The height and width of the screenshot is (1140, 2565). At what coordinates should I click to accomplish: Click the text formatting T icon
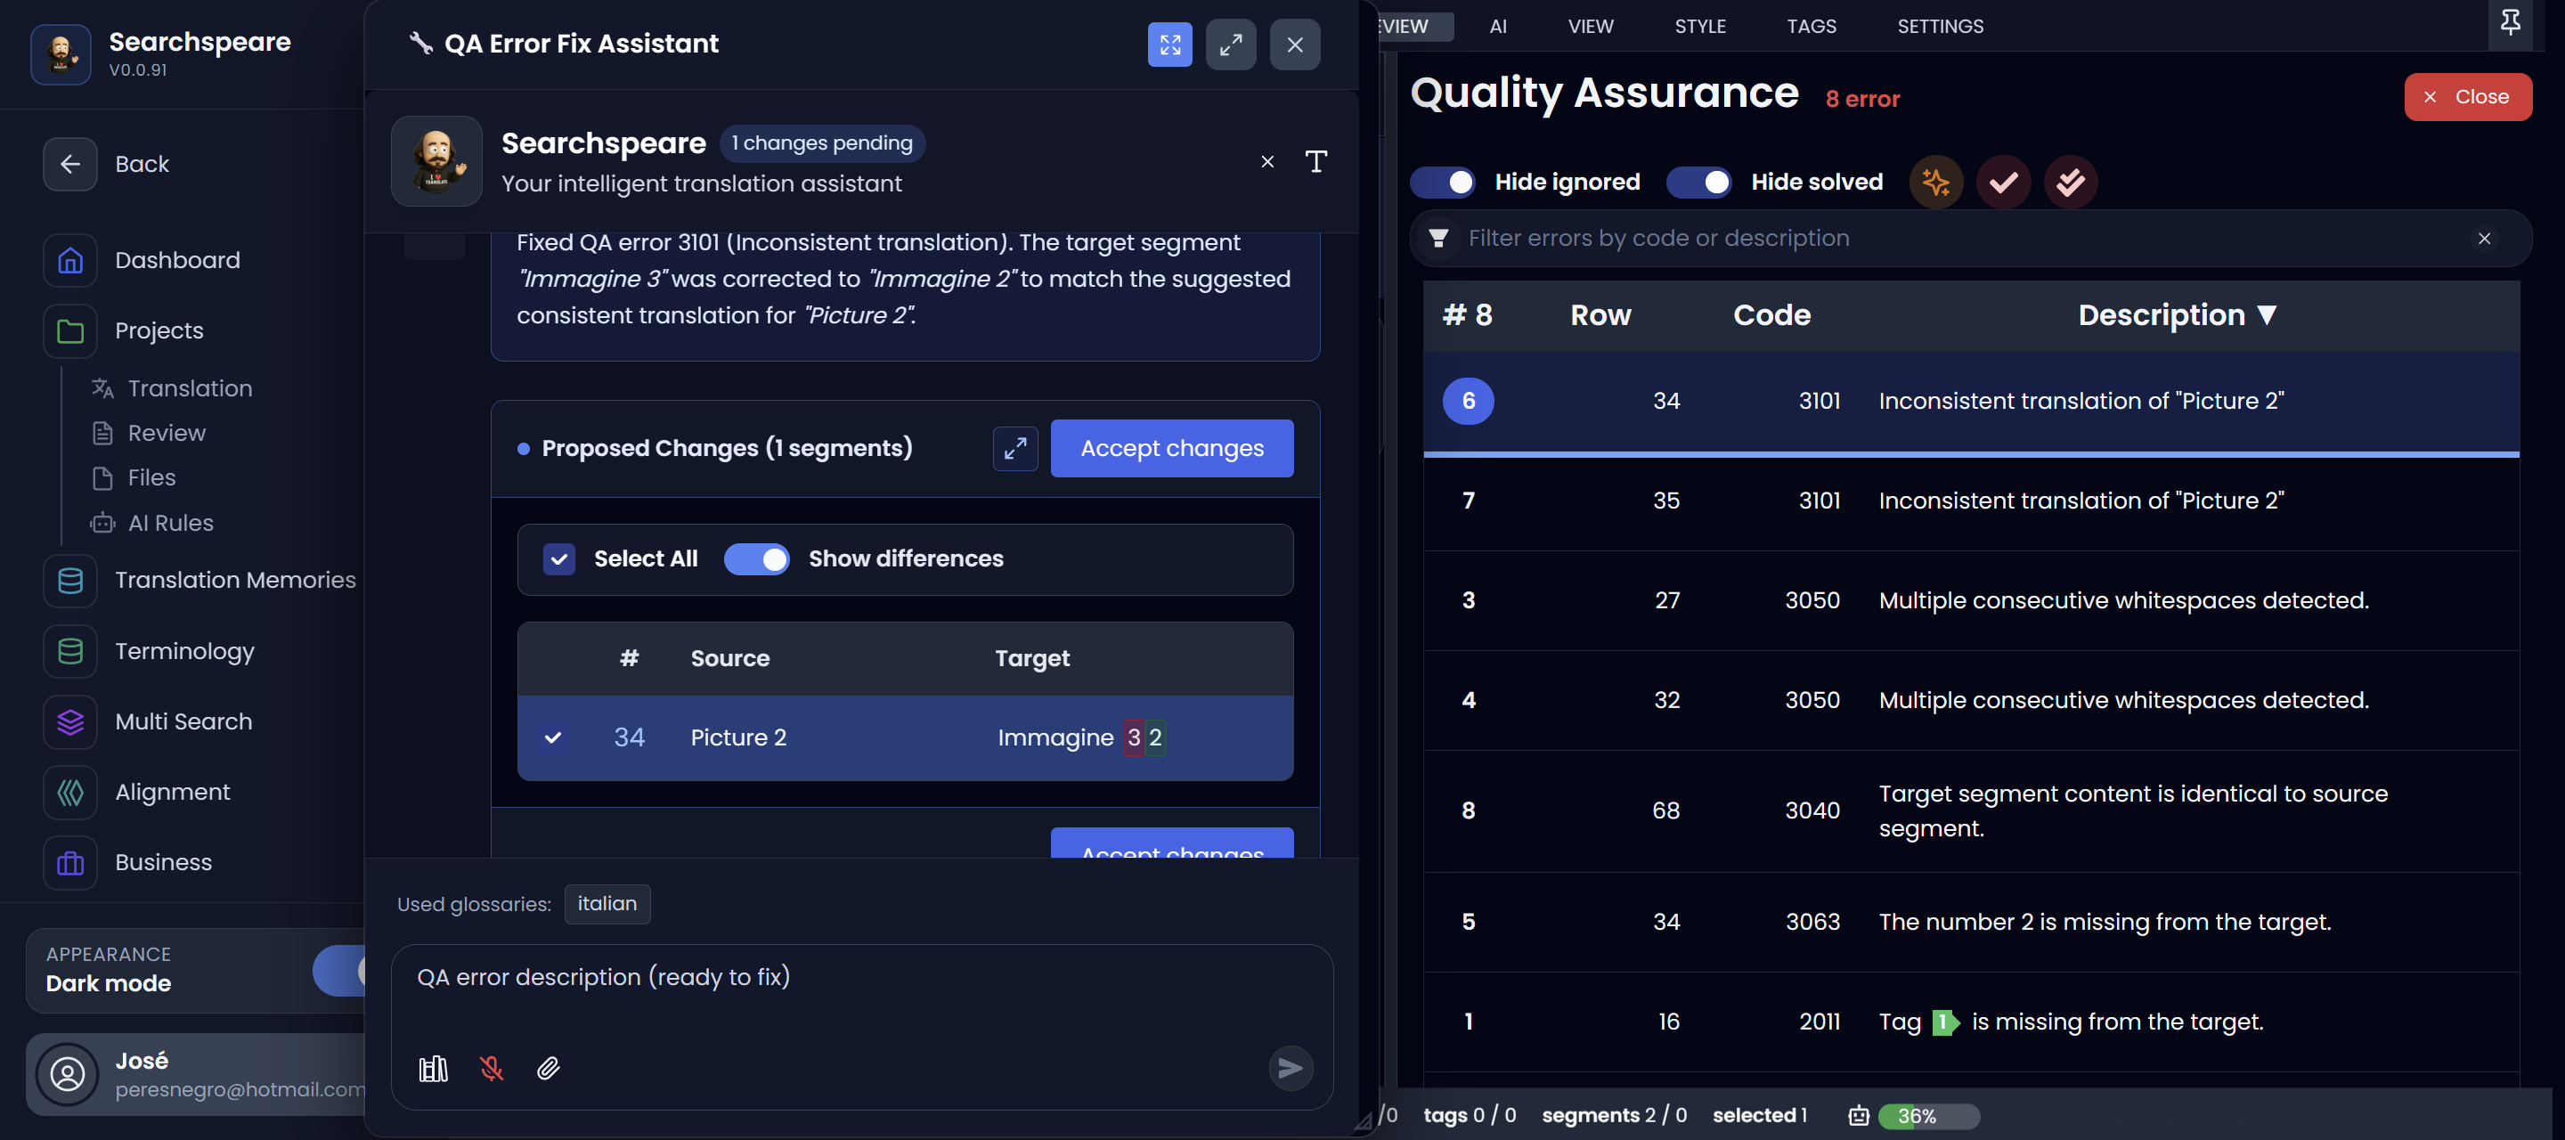[1316, 160]
